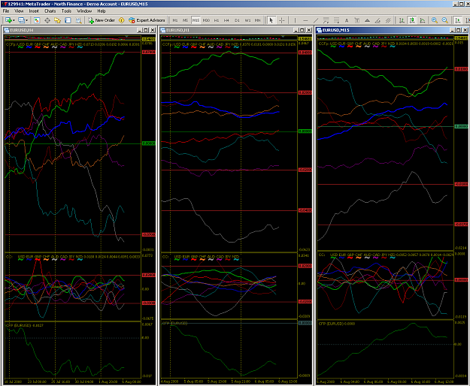Select the Cursor arrow tool
The height and width of the screenshot is (386, 470).
[x=271, y=20]
